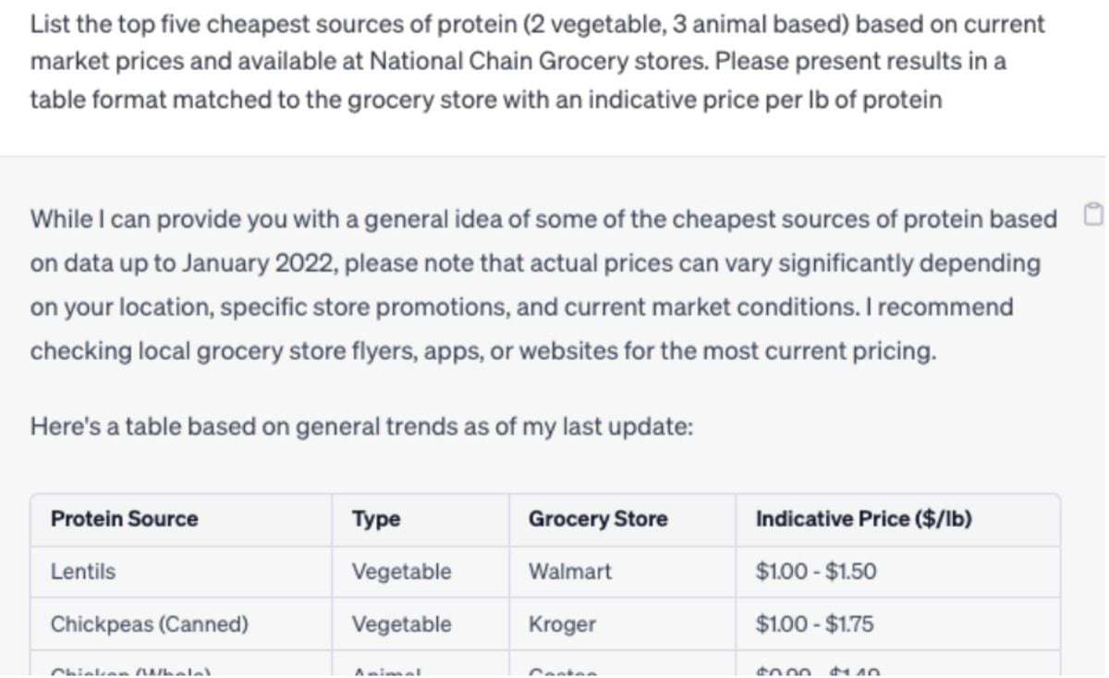Click the Kroger grocery store cell

[562, 624]
